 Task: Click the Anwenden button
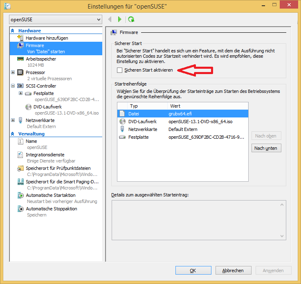click(273, 270)
